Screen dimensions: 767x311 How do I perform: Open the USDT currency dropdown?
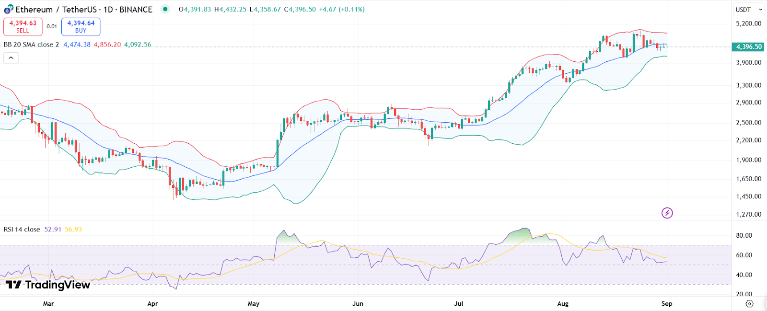coord(748,10)
